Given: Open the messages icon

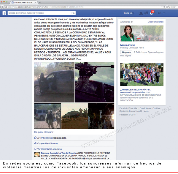Looking at the screenshot, I should pyautogui.click(x=146, y=13).
